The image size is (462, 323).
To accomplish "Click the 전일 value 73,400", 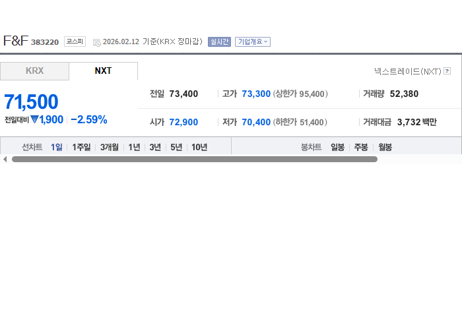I will [x=183, y=94].
